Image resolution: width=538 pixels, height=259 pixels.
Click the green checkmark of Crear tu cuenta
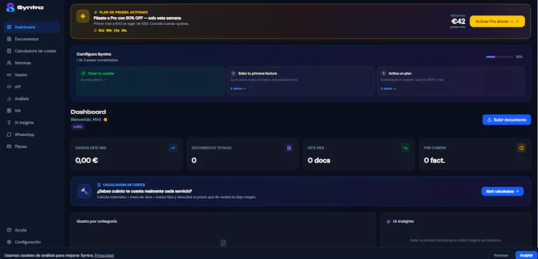[83, 73]
